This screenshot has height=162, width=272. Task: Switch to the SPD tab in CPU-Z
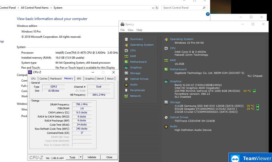click(79, 79)
